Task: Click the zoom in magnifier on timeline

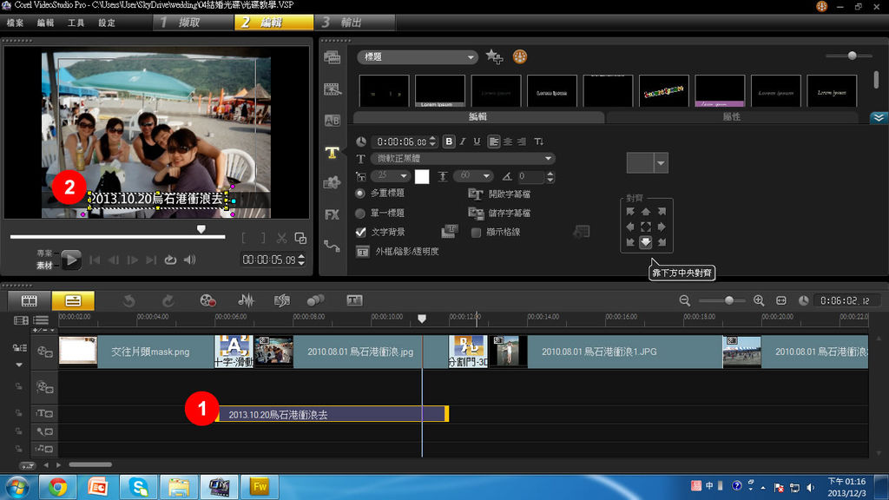Action: tap(759, 300)
